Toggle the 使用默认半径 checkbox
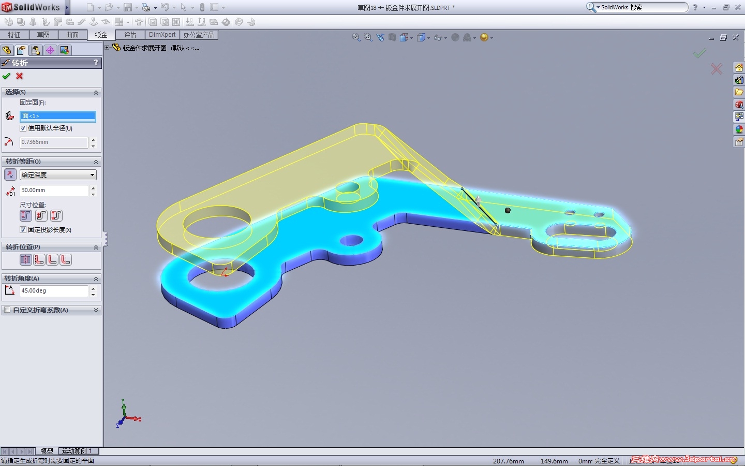The width and height of the screenshot is (745, 466). pyautogui.click(x=23, y=128)
